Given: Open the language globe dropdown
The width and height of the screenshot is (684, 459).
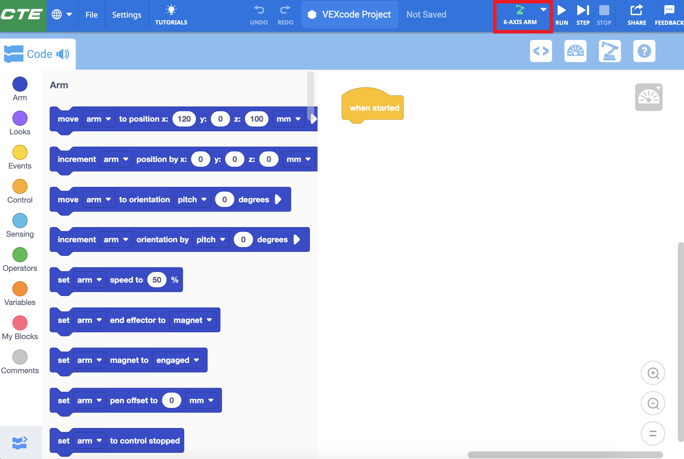Looking at the screenshot, I should pos(62,14).
